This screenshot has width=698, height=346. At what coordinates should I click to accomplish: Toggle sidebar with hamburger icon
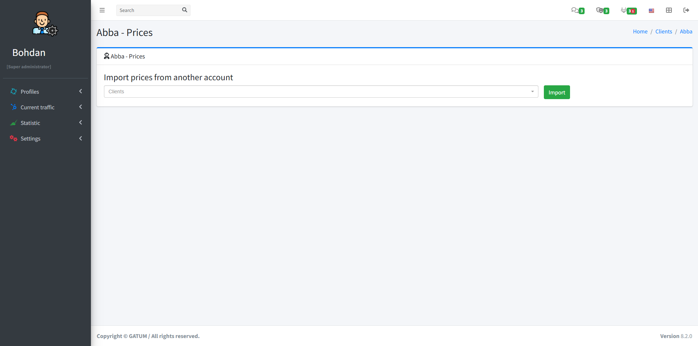[x=102, y=10]
